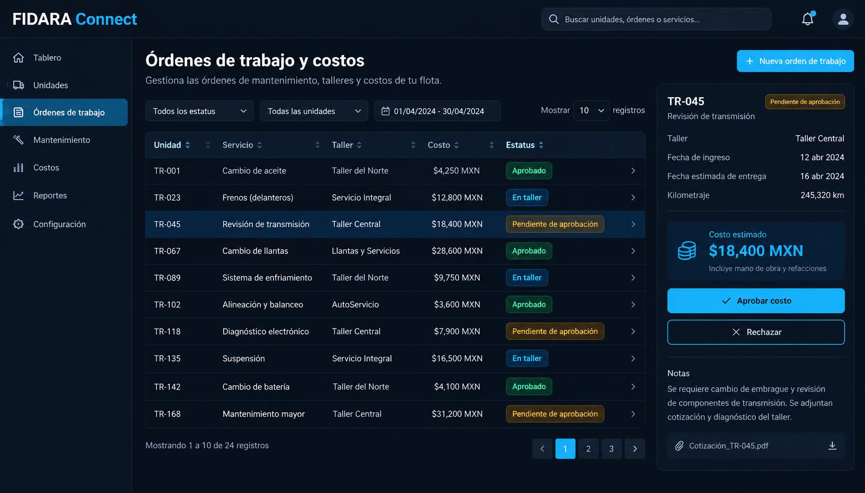This screenshot has height=493, width=865.
Task: Open the date range picker
Action: (437, 111)
